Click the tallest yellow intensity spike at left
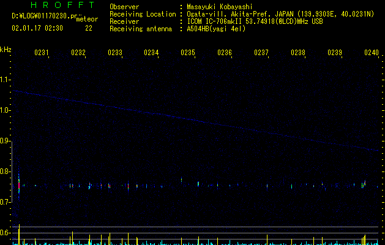385x245 pixels. (19, 235)
